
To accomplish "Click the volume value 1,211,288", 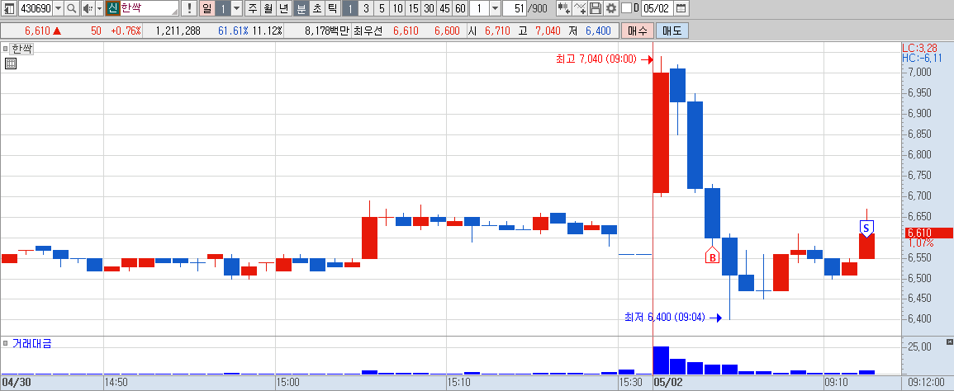I will pyautogui.click(x=178, y=31).
